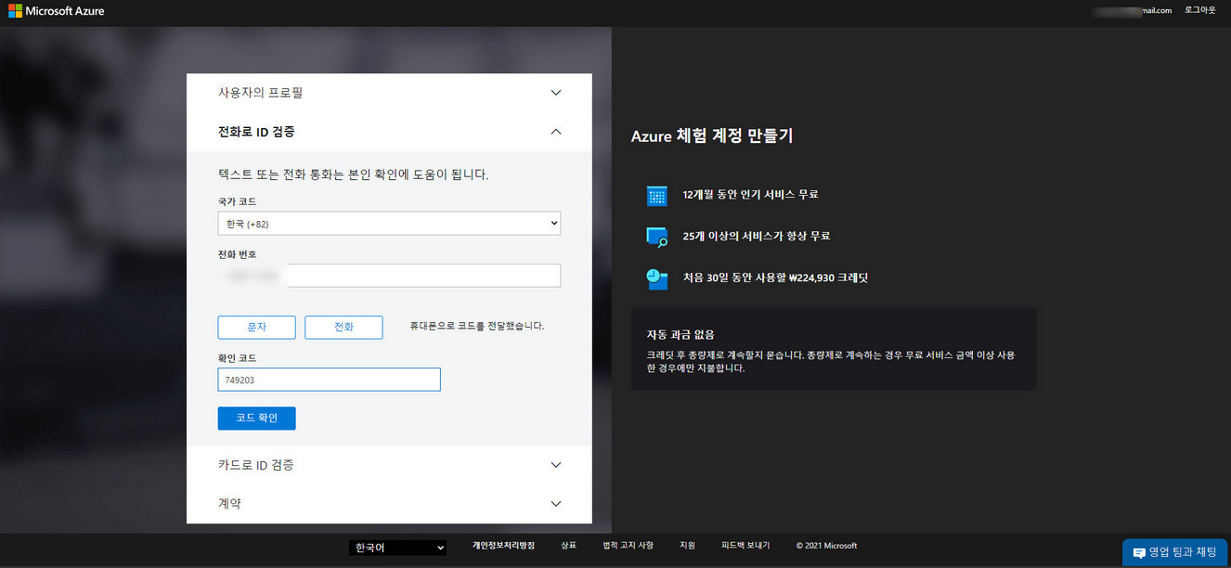Image resolution: width=1231 pixels, height=568 pixels.
Task: Click the 확인 코드 field containing 749203
Action: [329, 380]
